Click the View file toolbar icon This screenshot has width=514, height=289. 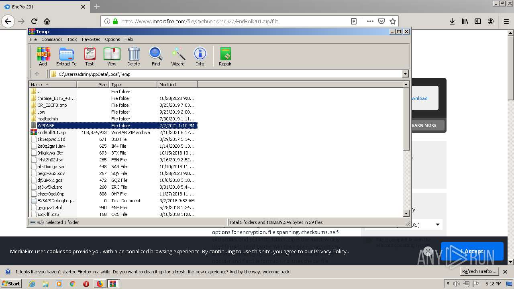tap(112, 57)
